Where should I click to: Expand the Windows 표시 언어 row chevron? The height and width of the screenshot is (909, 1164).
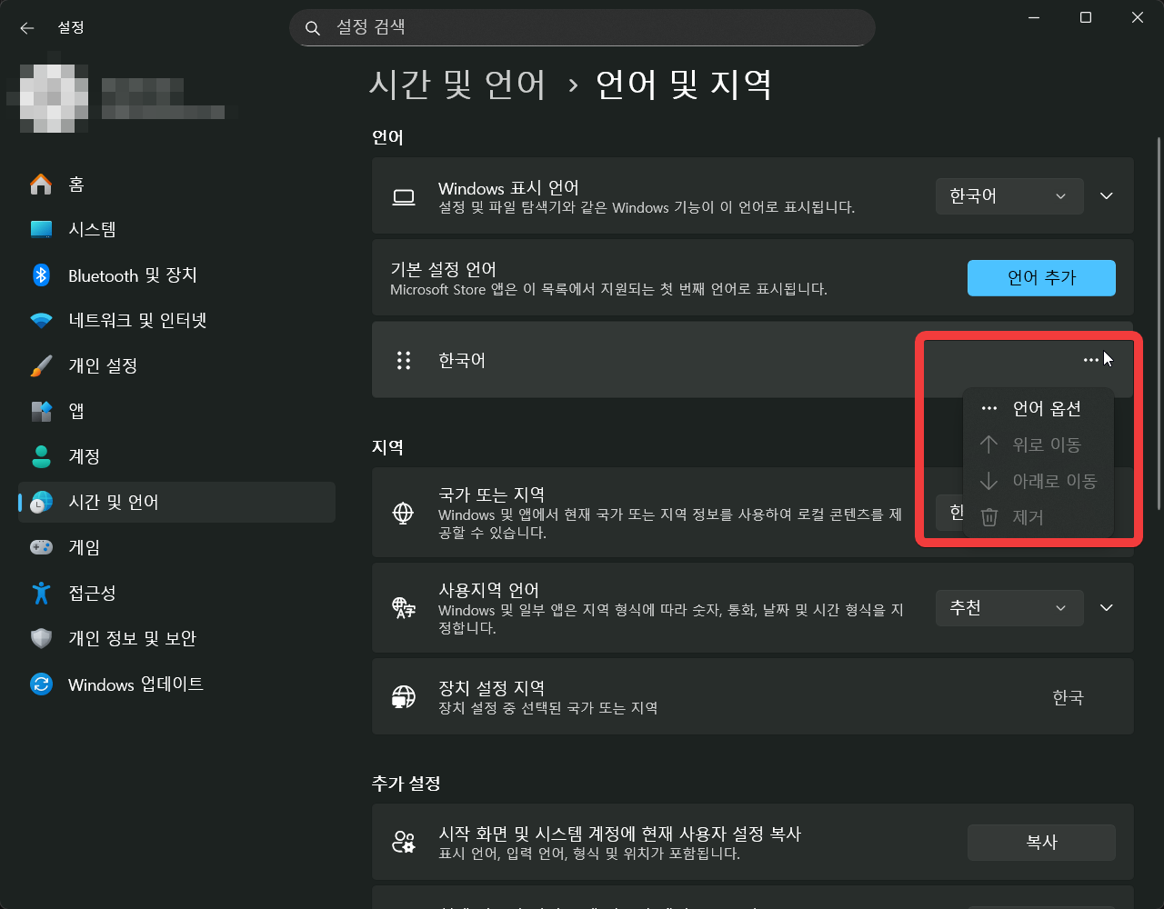(1107, 196)
